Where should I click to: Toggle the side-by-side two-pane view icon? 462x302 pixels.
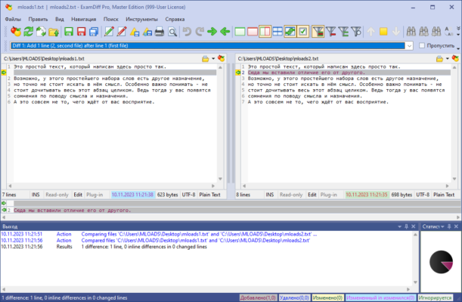click(x=265, y=32)
